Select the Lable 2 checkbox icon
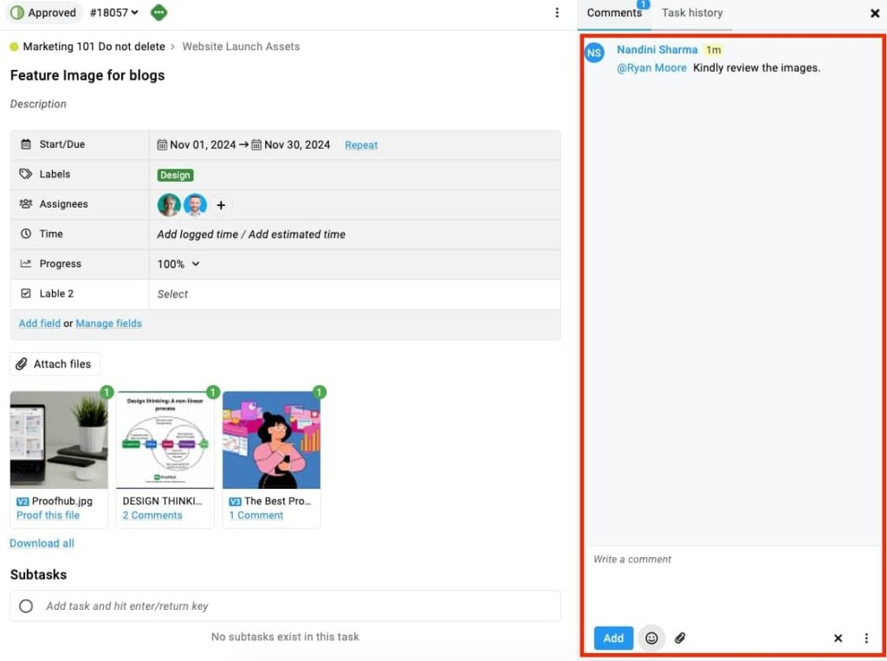Viewport: 887px width, 661px height. point(28,293)
